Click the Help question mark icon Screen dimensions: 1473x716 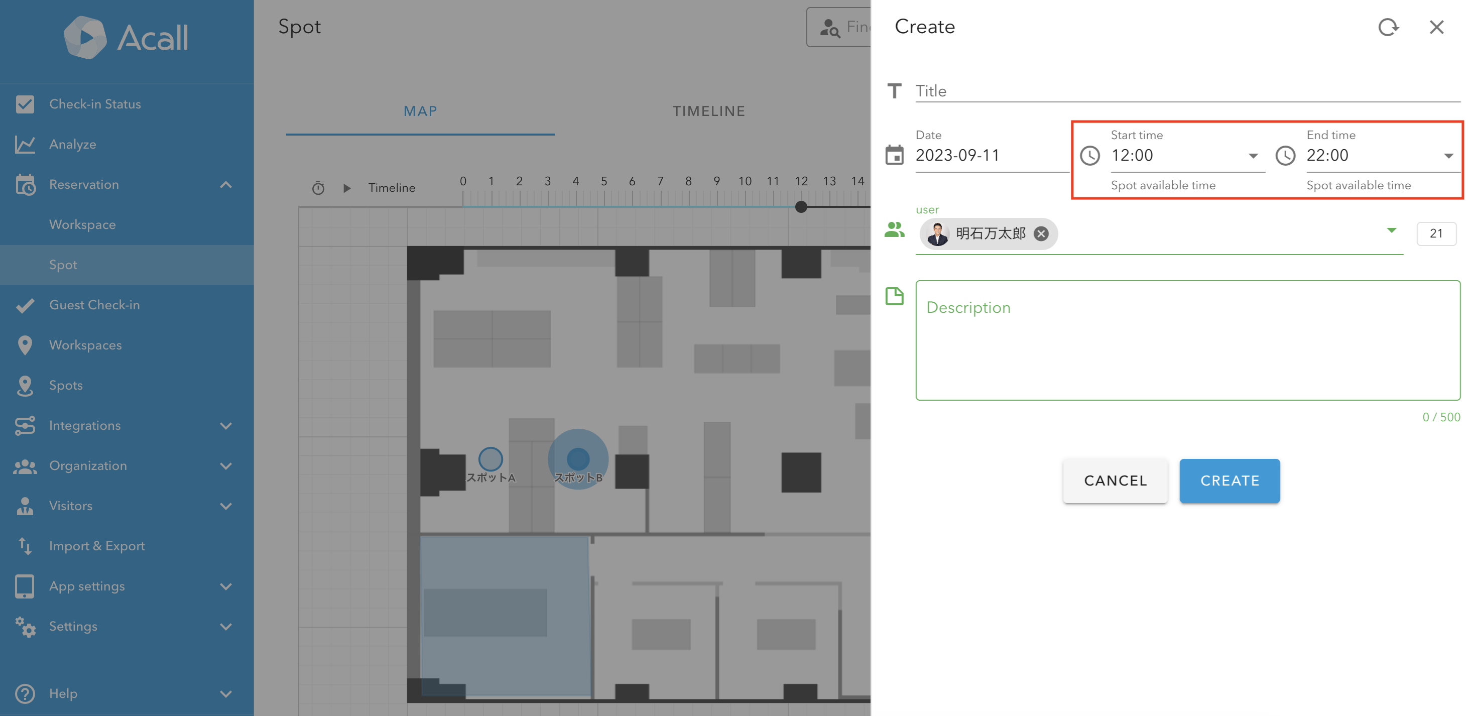point(25,694)
